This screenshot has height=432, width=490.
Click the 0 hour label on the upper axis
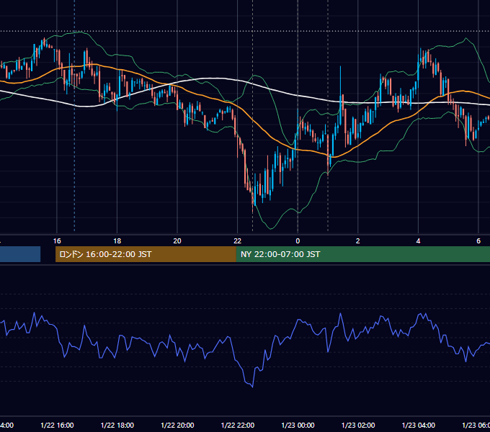[298, 240]
